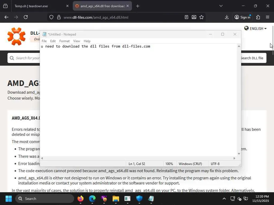The height and width of the screenshot is (205, 274).
Task: View site security padlock info
Action: pyautogui.click(x=59, y=17)
